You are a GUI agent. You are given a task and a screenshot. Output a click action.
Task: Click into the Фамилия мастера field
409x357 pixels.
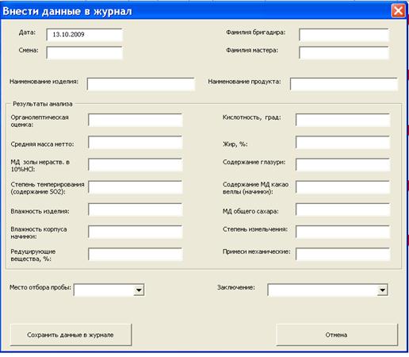[344, 52]
